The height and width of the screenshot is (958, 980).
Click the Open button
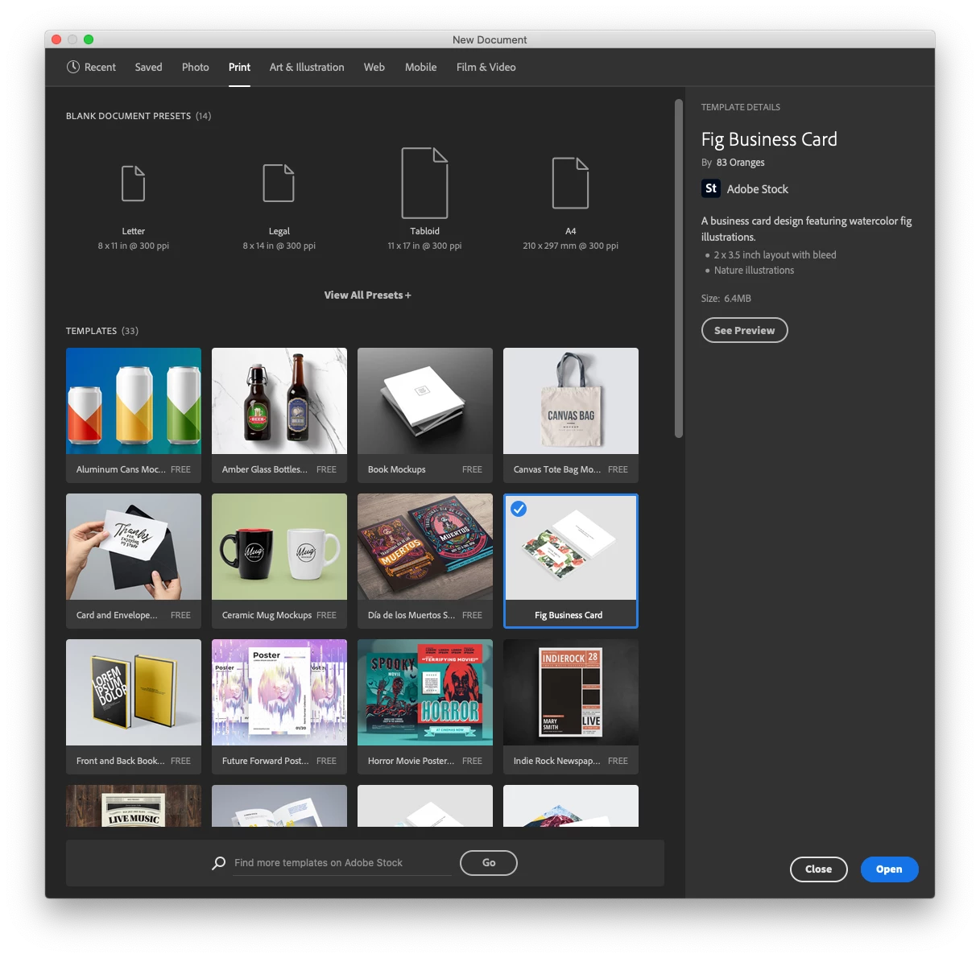pos(889,869)
